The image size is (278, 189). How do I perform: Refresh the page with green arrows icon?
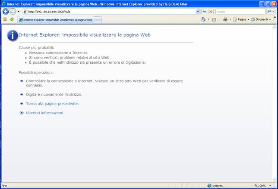tap(204, 12)
